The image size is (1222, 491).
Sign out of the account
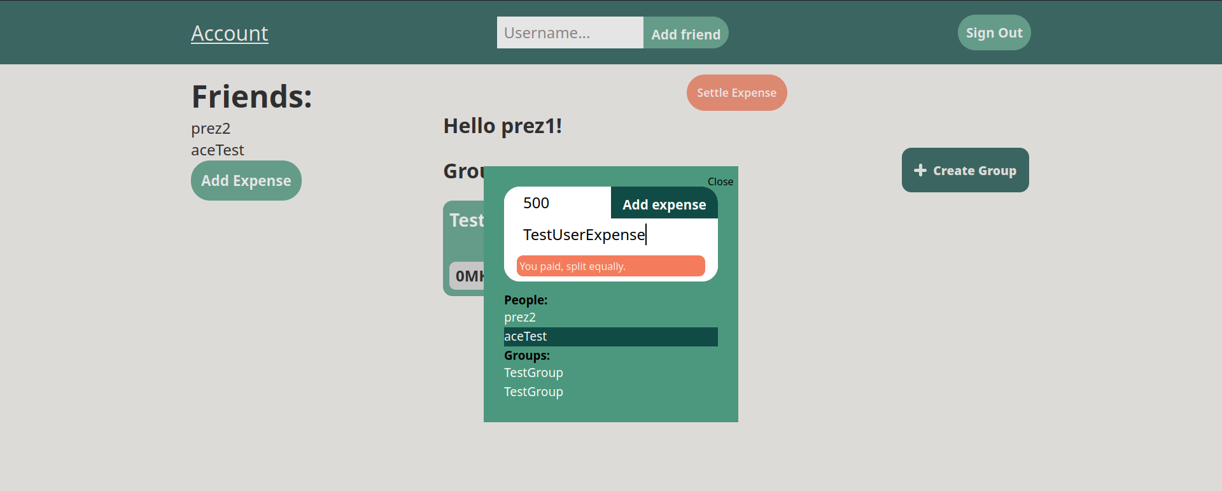click(x=994, y=32)
